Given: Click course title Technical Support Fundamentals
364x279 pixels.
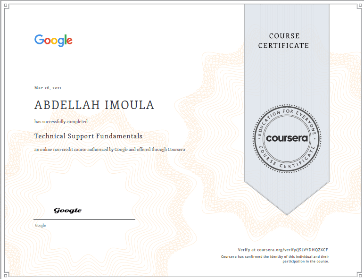Looking at the screenshot, I should [88, 136].
